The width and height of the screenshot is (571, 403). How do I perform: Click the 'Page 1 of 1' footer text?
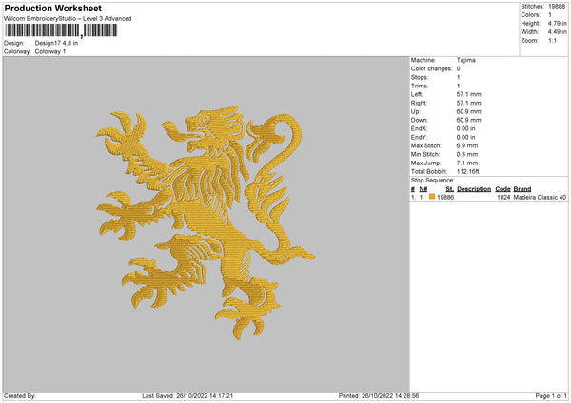(x=551, y=396)
